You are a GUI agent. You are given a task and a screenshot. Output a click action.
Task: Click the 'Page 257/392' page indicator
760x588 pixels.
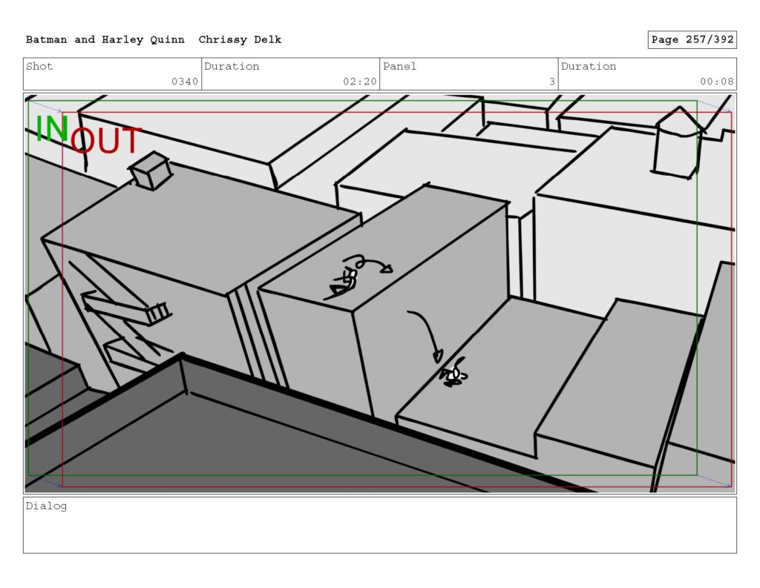click(692, 40)
